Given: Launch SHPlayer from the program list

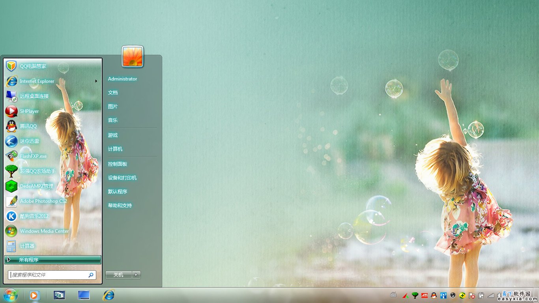Looking at the screenshot, I should 29,111.
